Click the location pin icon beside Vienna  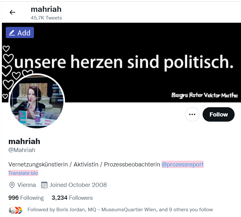click(12, 185)
